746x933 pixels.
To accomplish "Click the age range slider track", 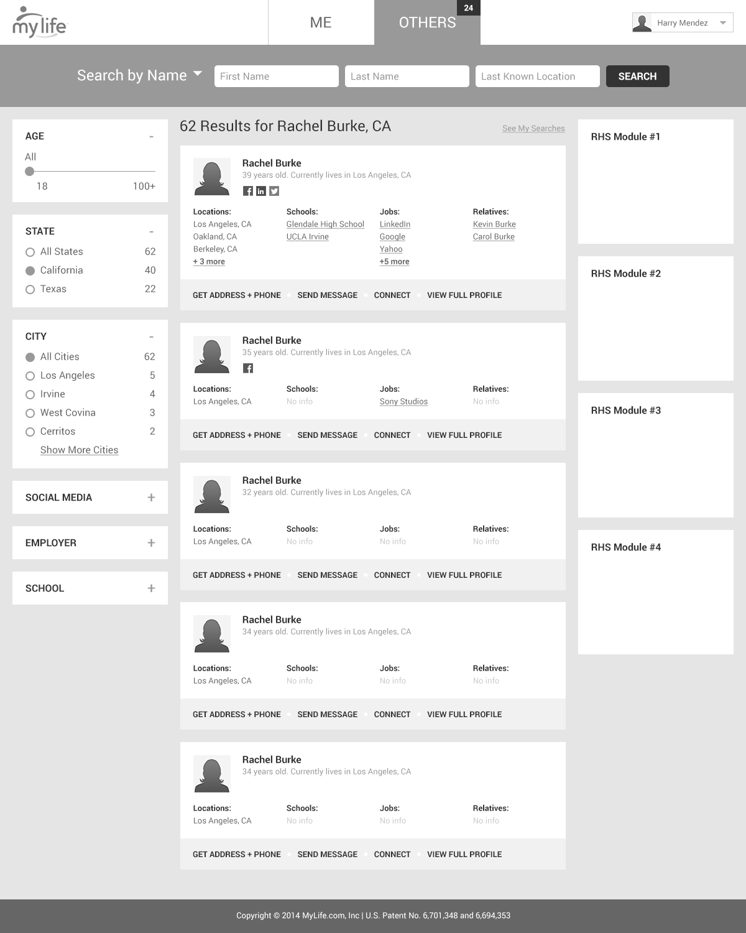I will click(90, 171).
